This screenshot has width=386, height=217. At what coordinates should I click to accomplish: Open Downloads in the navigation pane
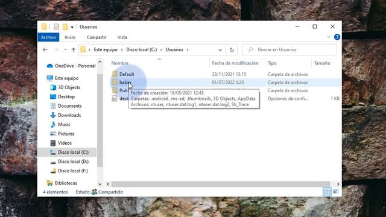(x=69, y=115)
